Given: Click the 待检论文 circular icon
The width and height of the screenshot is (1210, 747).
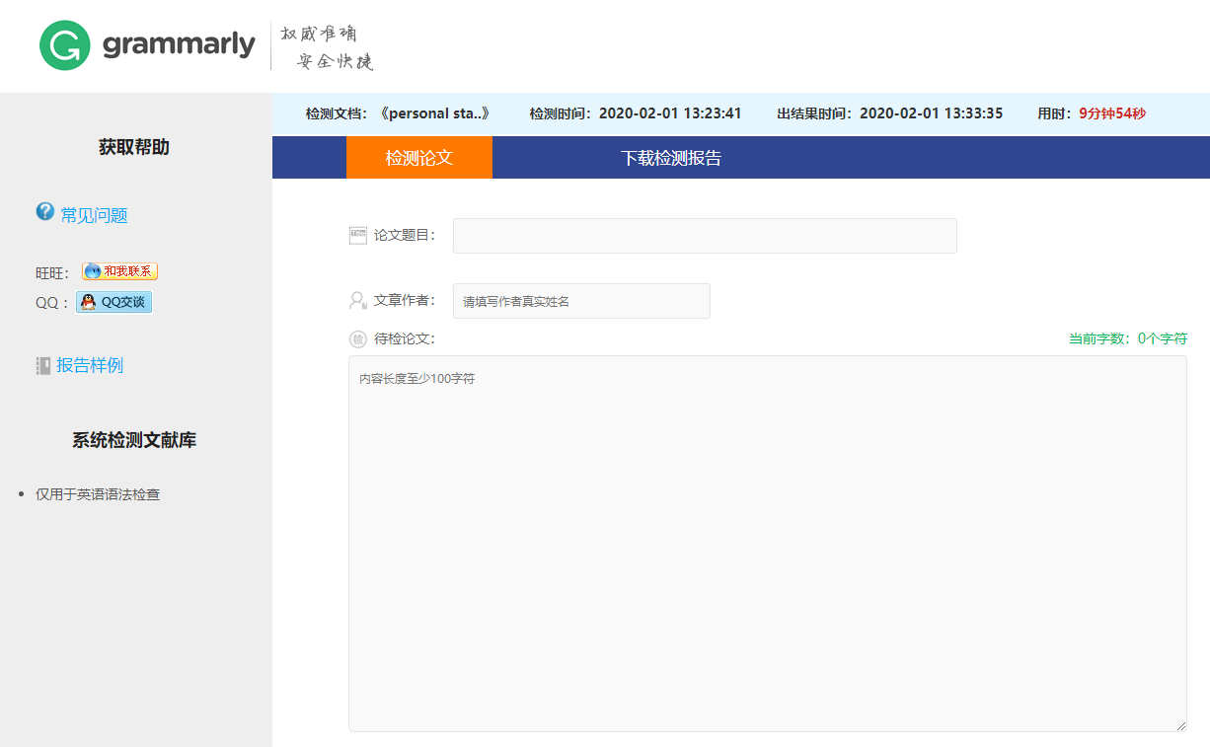Looking at the screenshot, I should [x=358, y=339].
